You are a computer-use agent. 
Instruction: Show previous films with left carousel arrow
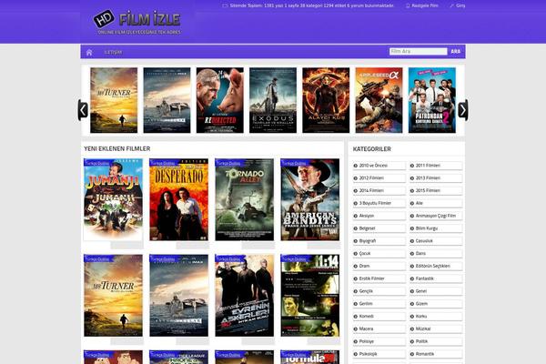coord(83,110)
